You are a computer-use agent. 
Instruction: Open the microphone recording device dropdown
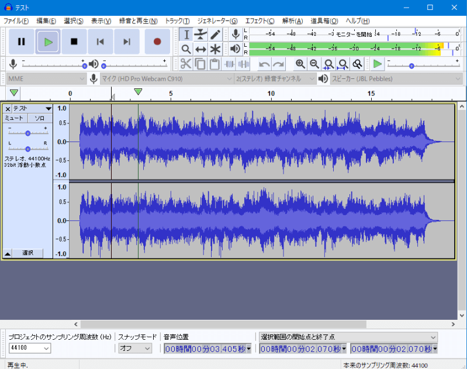point(166,79)
